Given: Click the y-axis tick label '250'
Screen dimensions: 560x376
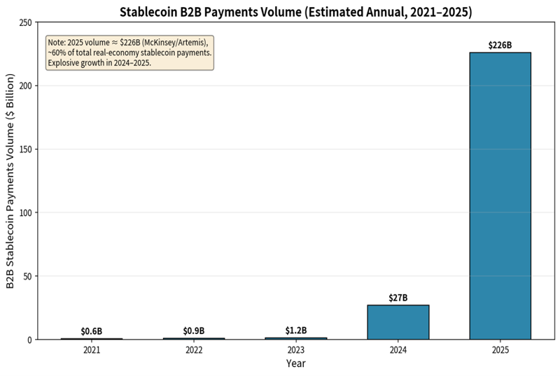Looking at the screenshot, I should 26,23.
